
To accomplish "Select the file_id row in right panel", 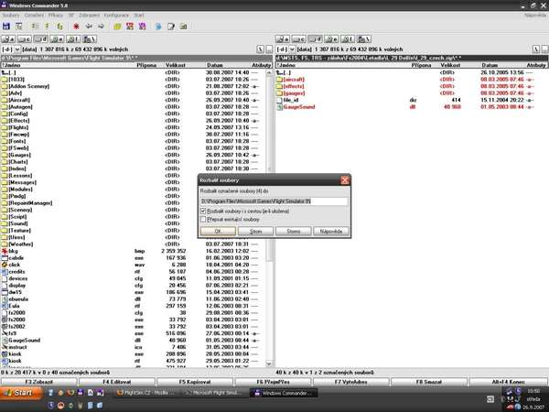I will [x=411, y=100].
